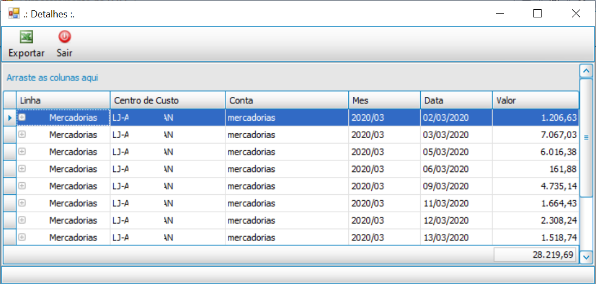Image resolution: width=596 pixels, height=284 pixels.
Task: Minimize the Detalhes window
Action: (x=500, y=14)
